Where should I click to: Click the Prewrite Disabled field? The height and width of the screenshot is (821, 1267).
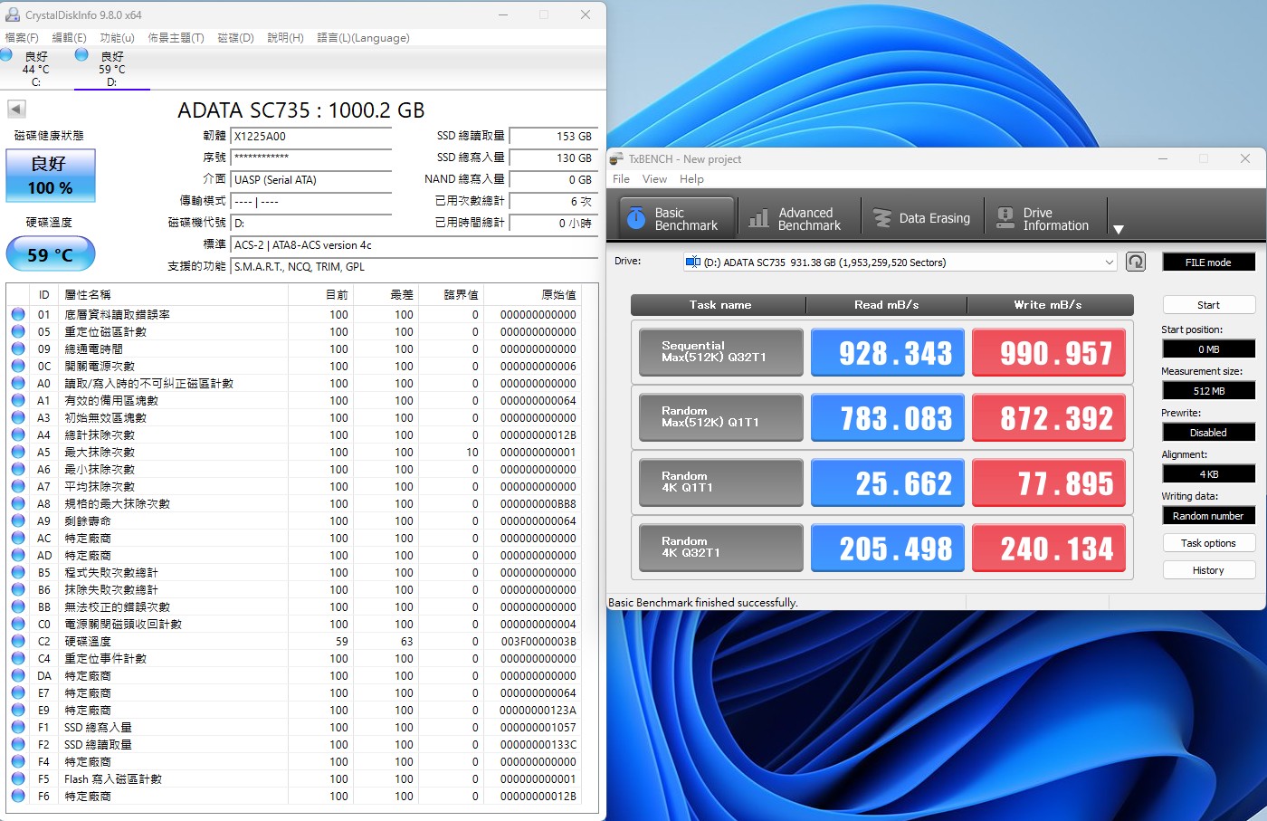click(x=1208, y=433)
